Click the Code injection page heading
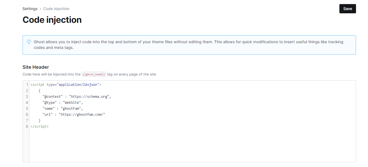The height and width of the screenshot is (167, 368). 52,20
